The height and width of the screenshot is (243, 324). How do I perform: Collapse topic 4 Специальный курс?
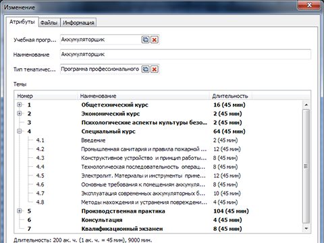pyautogui.click(x=20, y=131)
